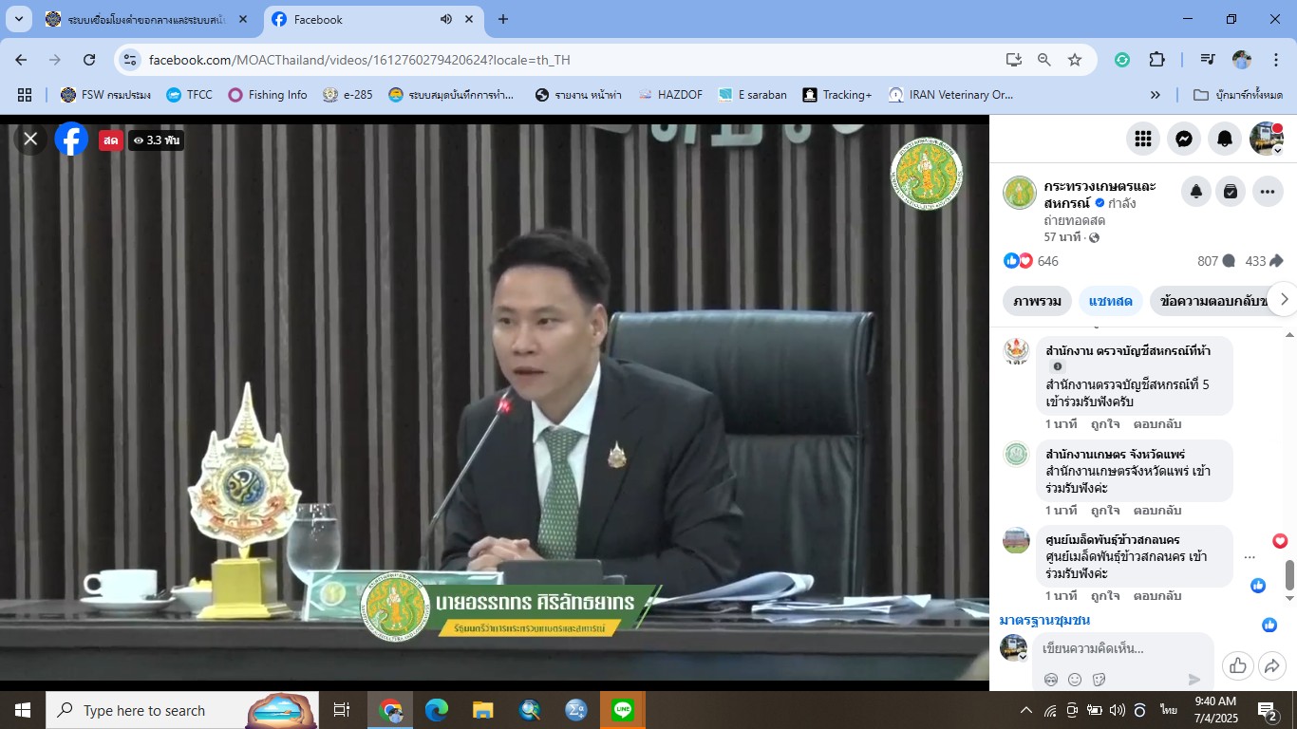The image size is (1297, 729).
Task: Like video with thumbs-up button
Action: coord(1238,665)
